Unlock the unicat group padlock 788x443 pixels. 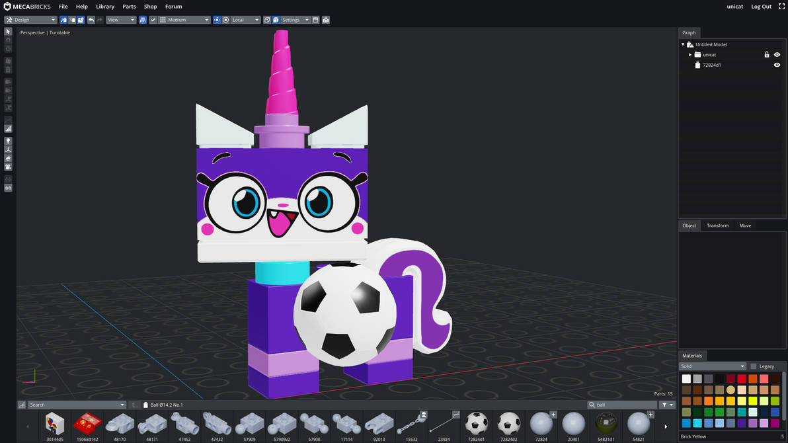pyautogui.click(x=767, y=54)
